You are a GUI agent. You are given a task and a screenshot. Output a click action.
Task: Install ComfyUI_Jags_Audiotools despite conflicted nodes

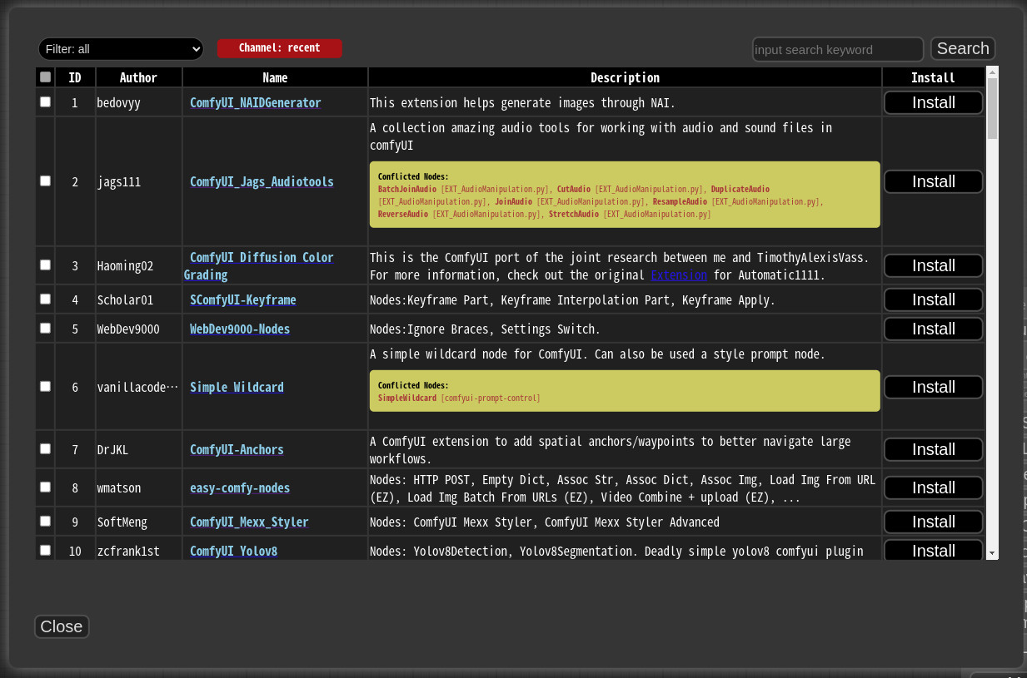point(932,181)
